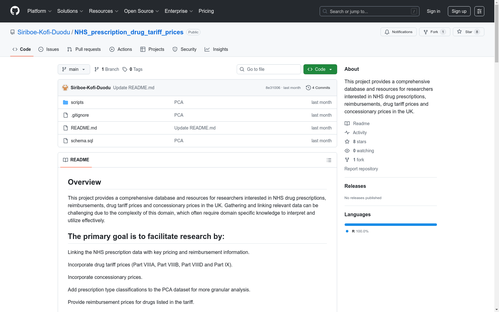Click the R language progress bar
Viewport: 499px width, 312px height.
click(391, 225)
